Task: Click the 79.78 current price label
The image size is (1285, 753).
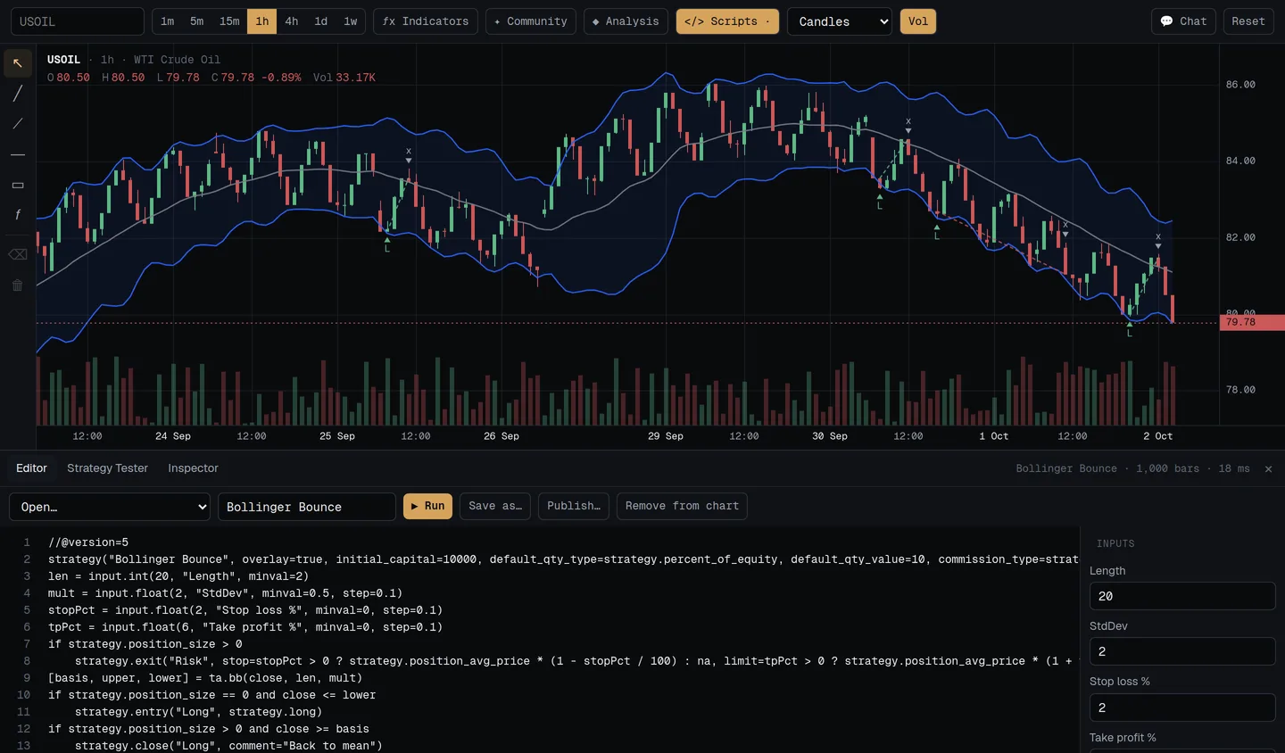Action: click(x=1252, y=322)
